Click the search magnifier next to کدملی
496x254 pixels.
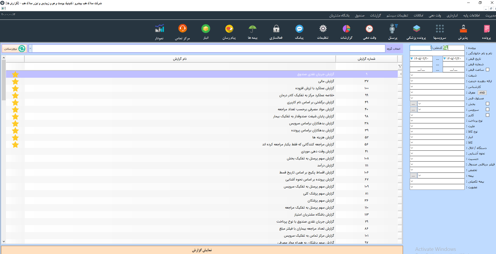[445, 48]
